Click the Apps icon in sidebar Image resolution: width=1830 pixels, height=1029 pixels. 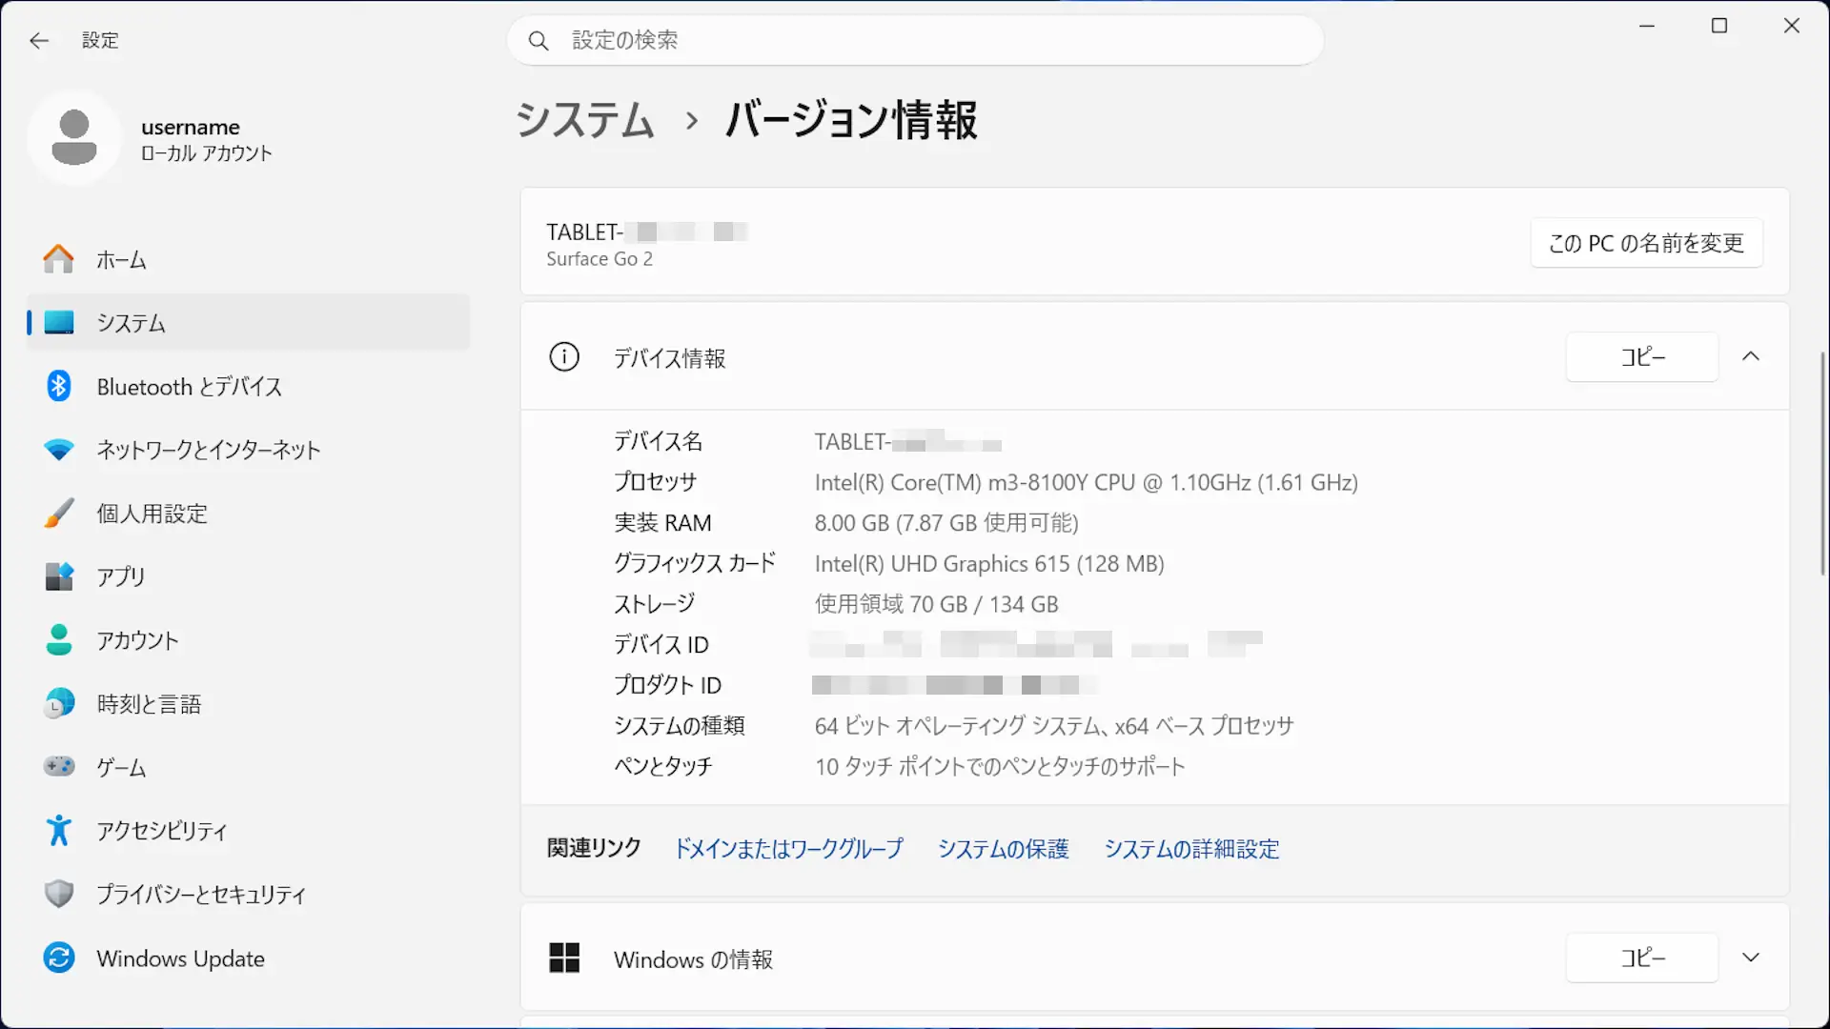point(59,576)
